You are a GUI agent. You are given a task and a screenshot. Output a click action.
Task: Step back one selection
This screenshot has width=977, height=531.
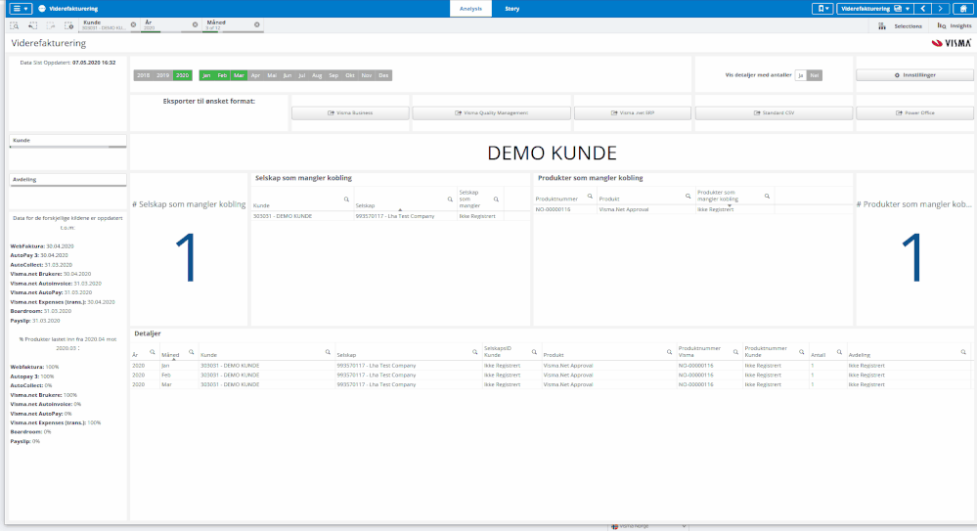(x=32, y=24)
